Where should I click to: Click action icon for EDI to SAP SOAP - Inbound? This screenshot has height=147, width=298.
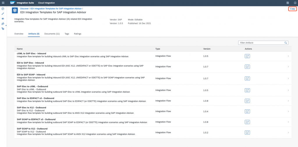tap(247, 78)
